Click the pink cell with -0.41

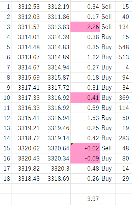(86, 98)
